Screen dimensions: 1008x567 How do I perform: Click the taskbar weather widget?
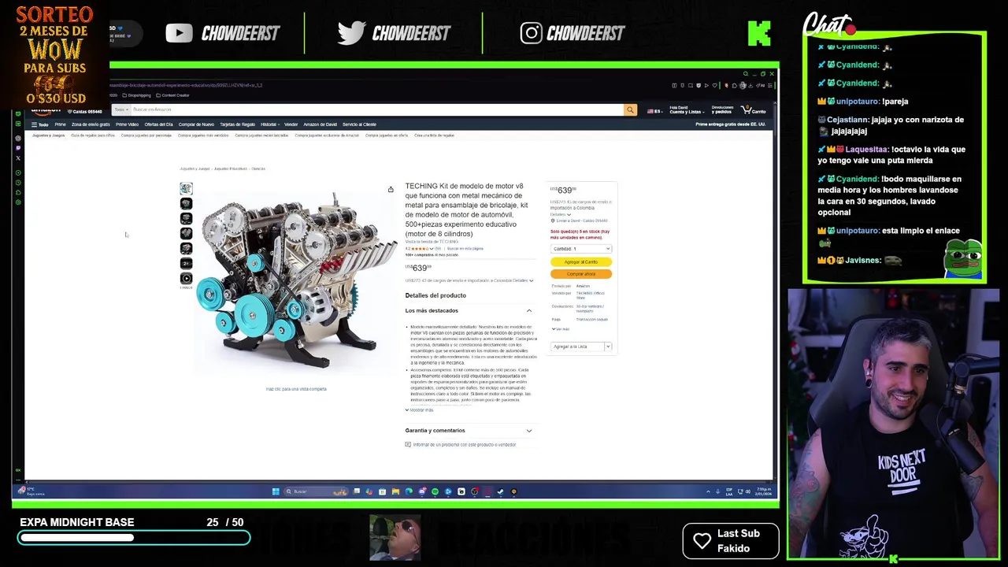[x=31, y=491]
